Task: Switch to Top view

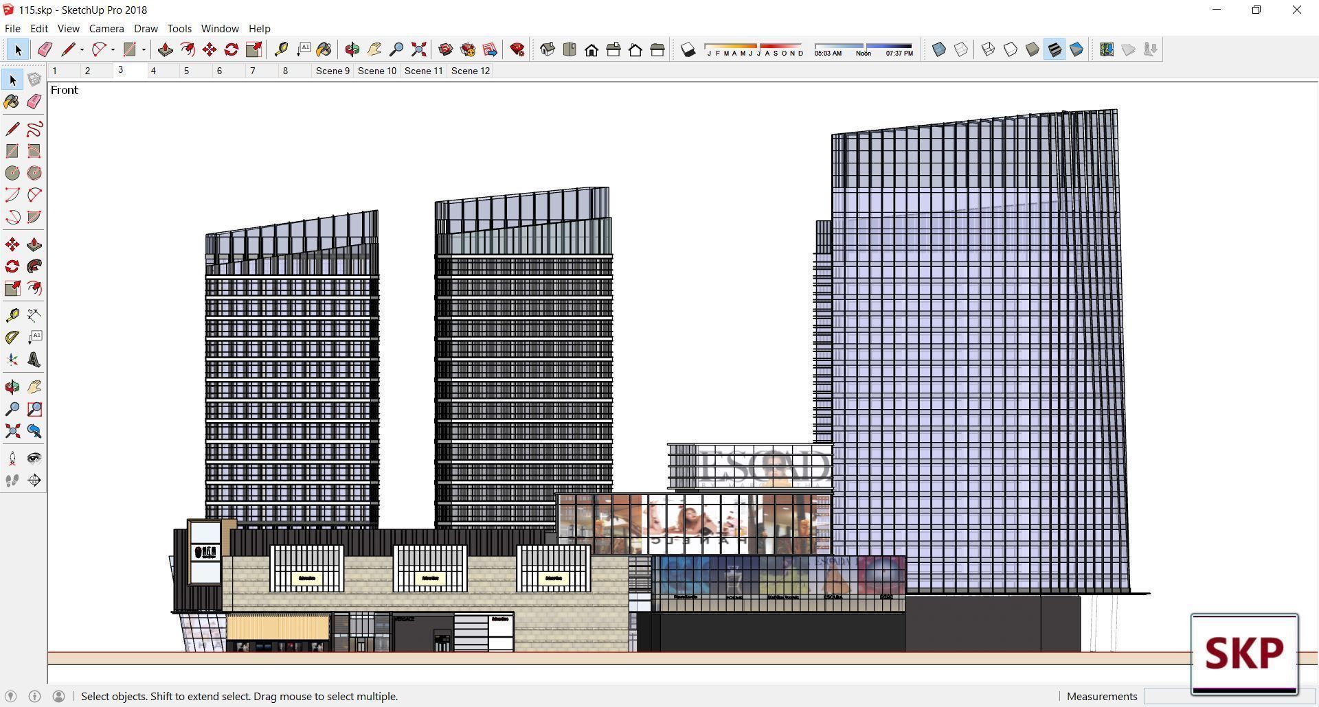Action: 569,49
